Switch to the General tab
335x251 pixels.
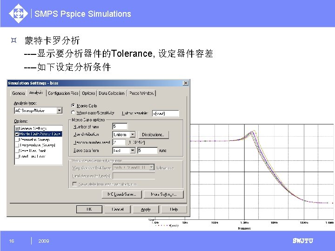18,93
